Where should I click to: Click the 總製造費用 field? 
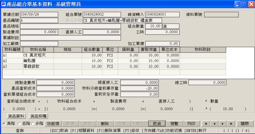pos(56,83)
